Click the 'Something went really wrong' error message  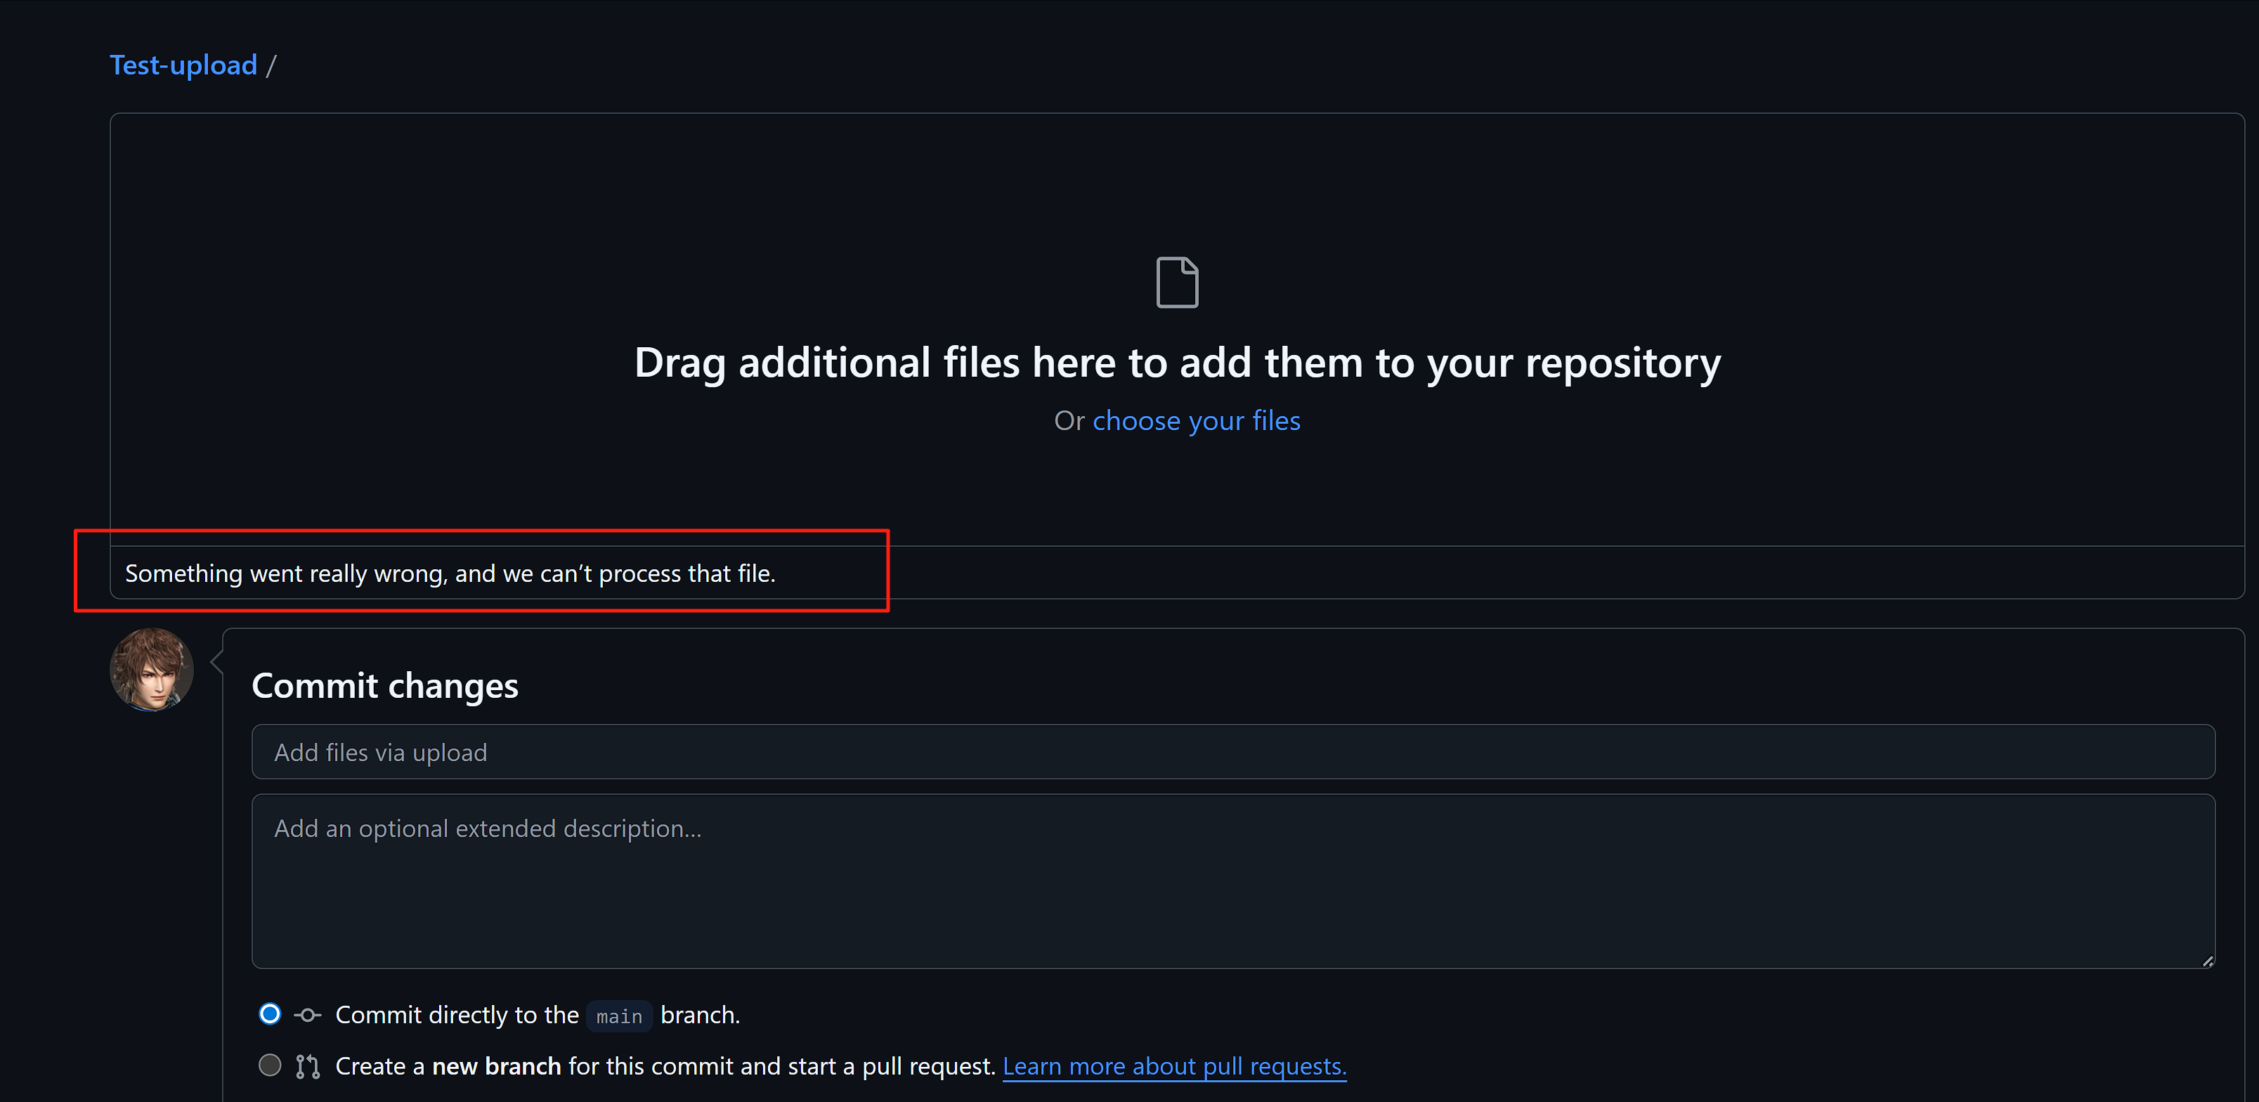tap(450, 573)
